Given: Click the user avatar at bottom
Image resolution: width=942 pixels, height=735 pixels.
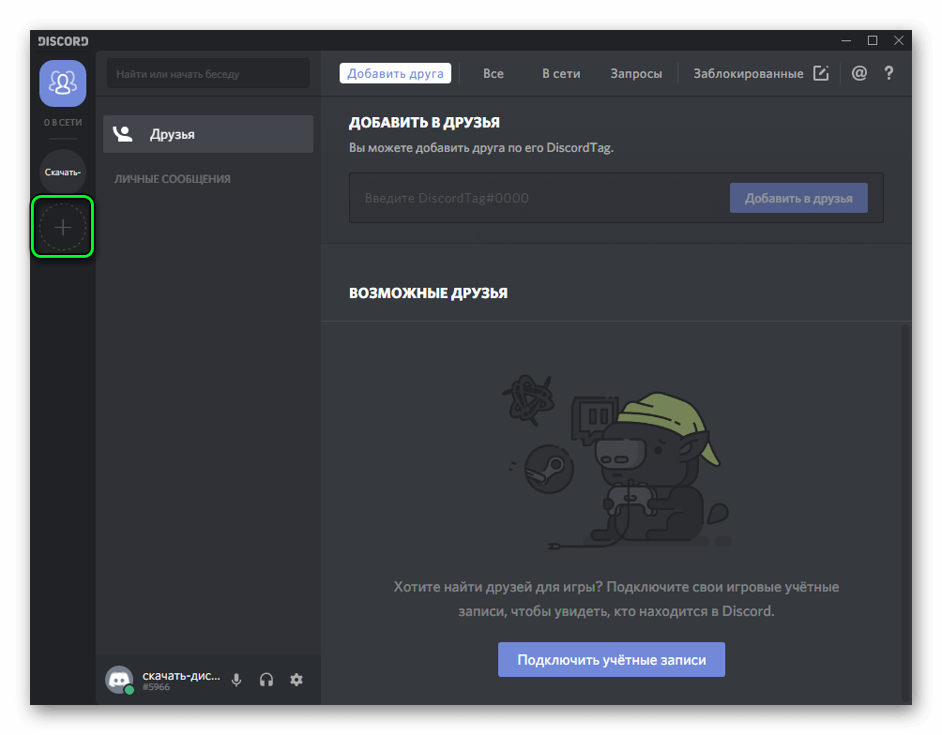Looking at the screenshot, I should (119, 679).
